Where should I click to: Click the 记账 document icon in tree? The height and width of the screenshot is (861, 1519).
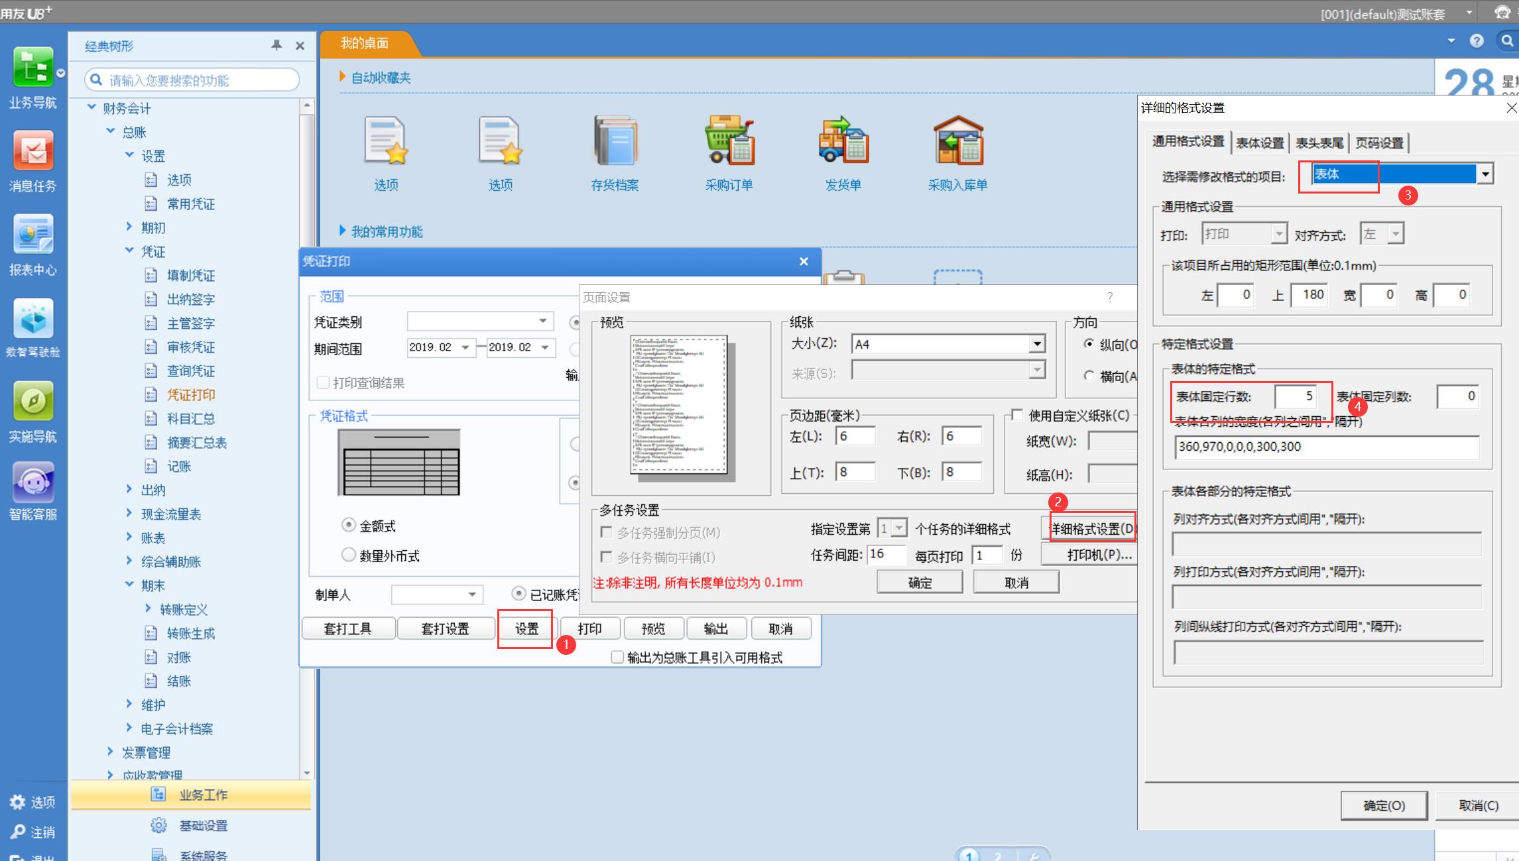[x=151, y=466]
